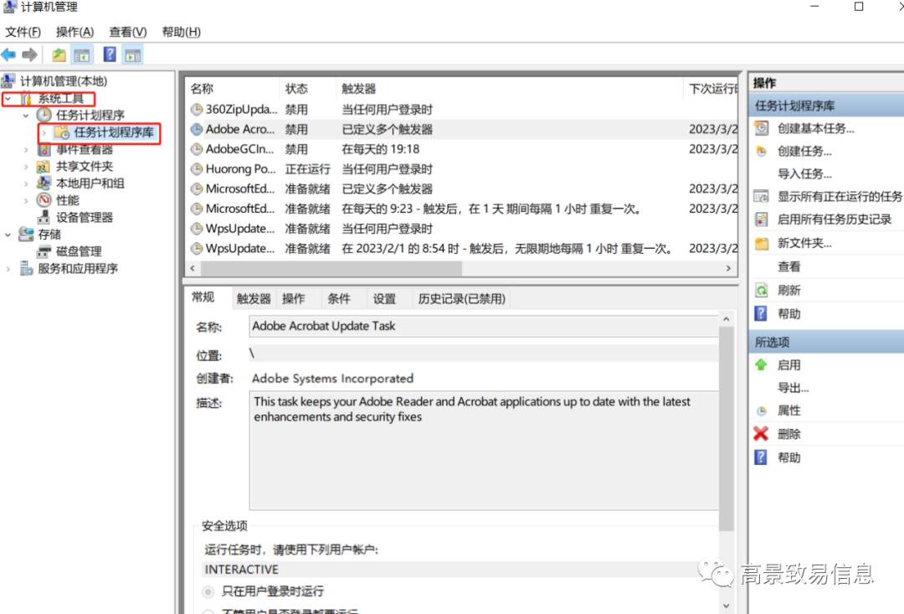Click the 创建任务 clock icon
This screenshot has height=614, width=904.
(761, 151)
